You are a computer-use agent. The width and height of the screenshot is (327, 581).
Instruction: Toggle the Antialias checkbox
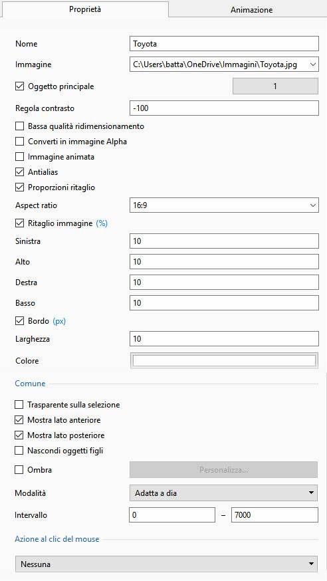(x=19, y=172)
